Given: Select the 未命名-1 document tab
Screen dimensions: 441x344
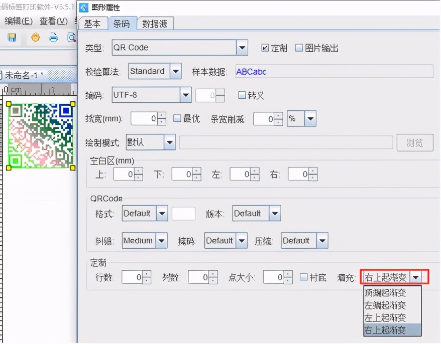Looking at the screenshot, I should point(24,75).
